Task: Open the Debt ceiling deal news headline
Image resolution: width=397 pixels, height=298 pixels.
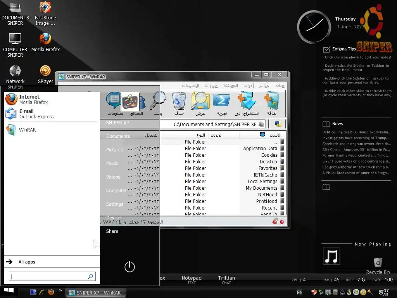Action: tap(357, 132)
